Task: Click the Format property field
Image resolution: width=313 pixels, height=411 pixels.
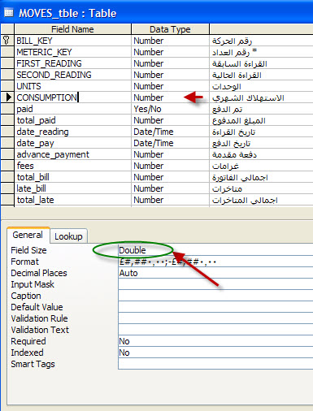Action: pyautogui.click(x=215, y=262)
